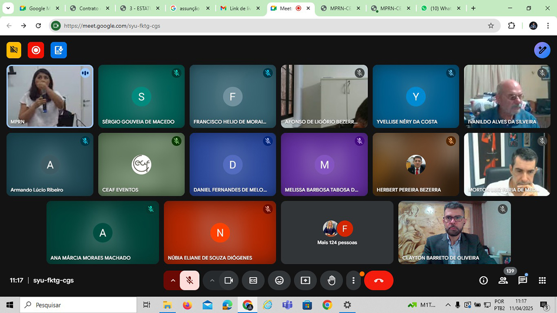Open the in-call chat panel
Screen dimensions: 557x313
tap(523, 281)
